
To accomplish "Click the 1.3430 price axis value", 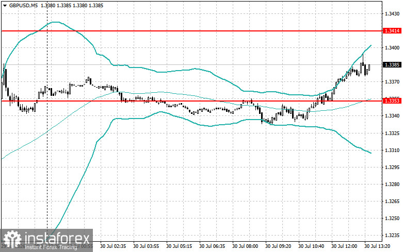I will pos(392,13).
